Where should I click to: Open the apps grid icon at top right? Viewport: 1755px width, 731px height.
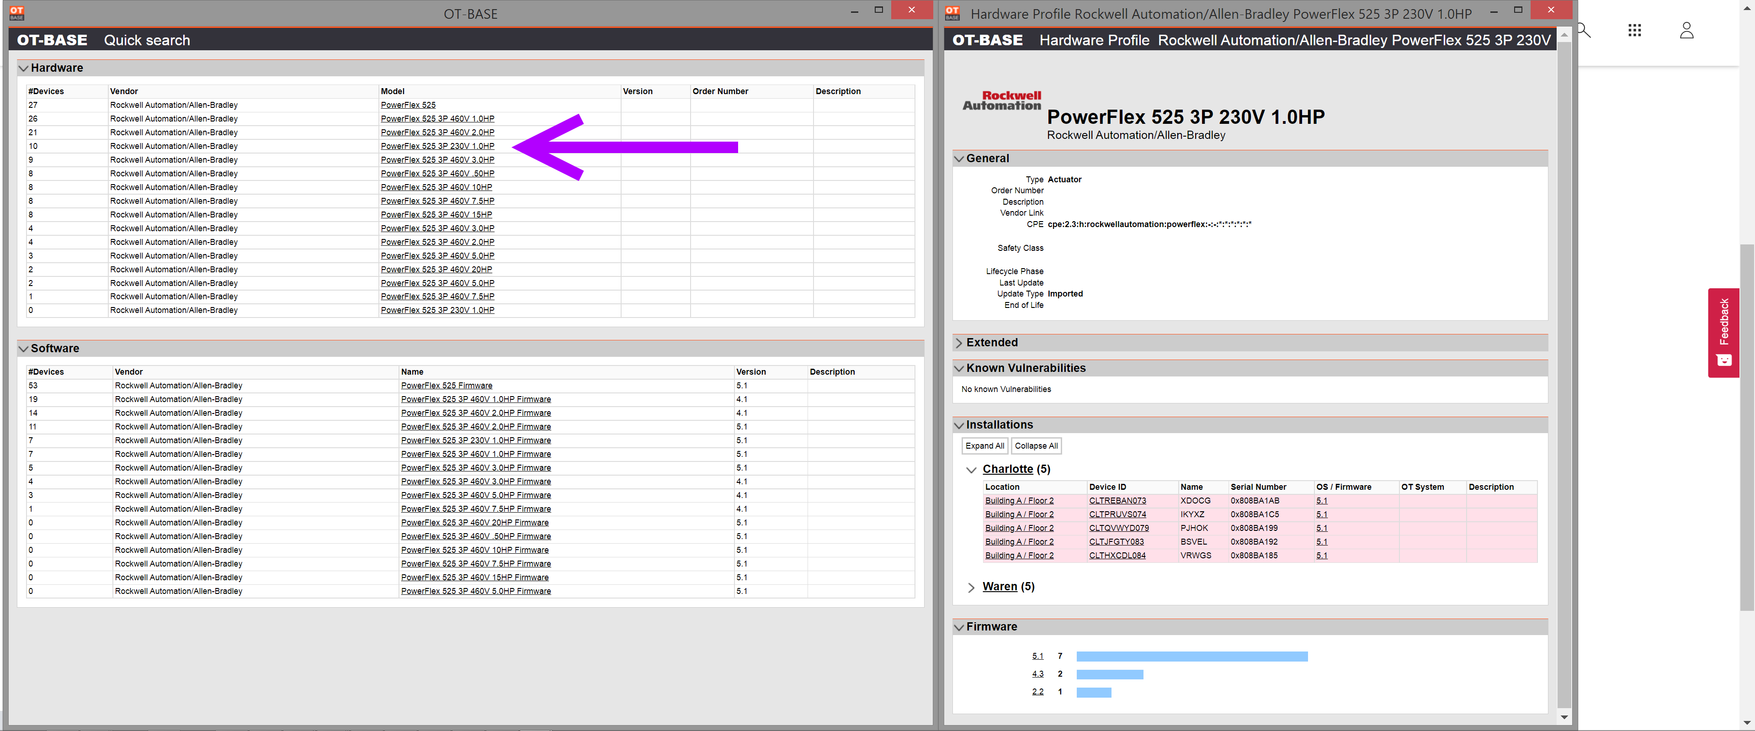(1634, 30)
